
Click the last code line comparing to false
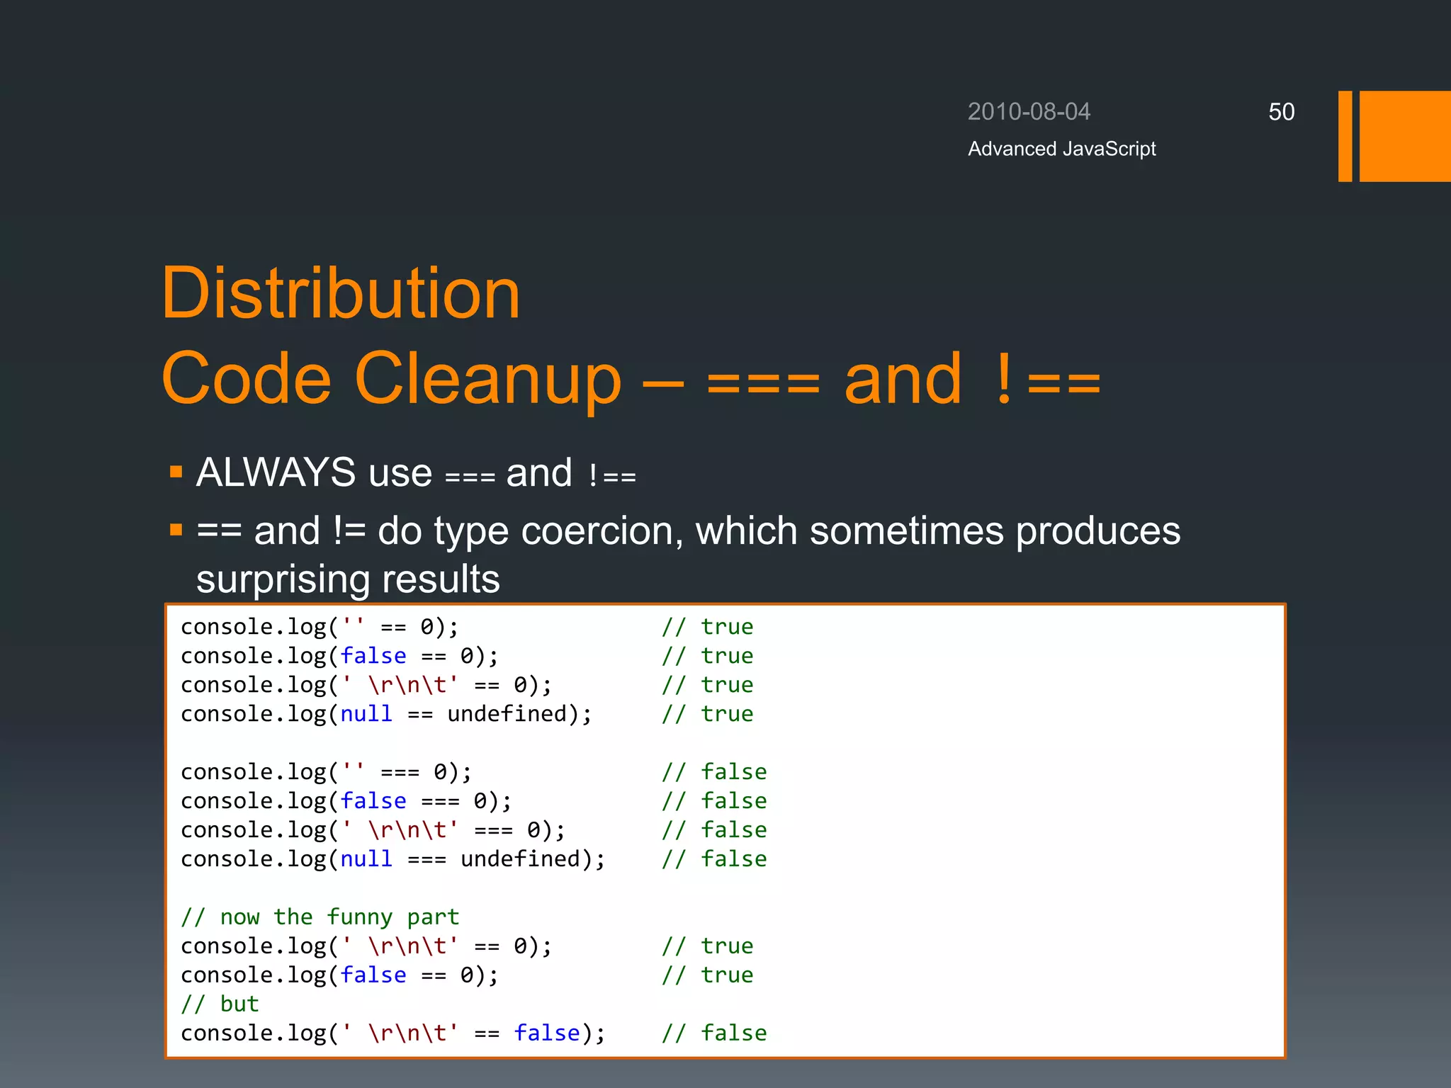(393, 1033)
